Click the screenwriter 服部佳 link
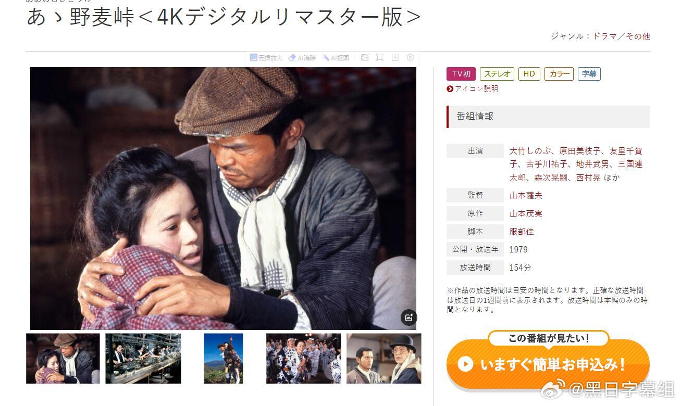 [522, 232]
